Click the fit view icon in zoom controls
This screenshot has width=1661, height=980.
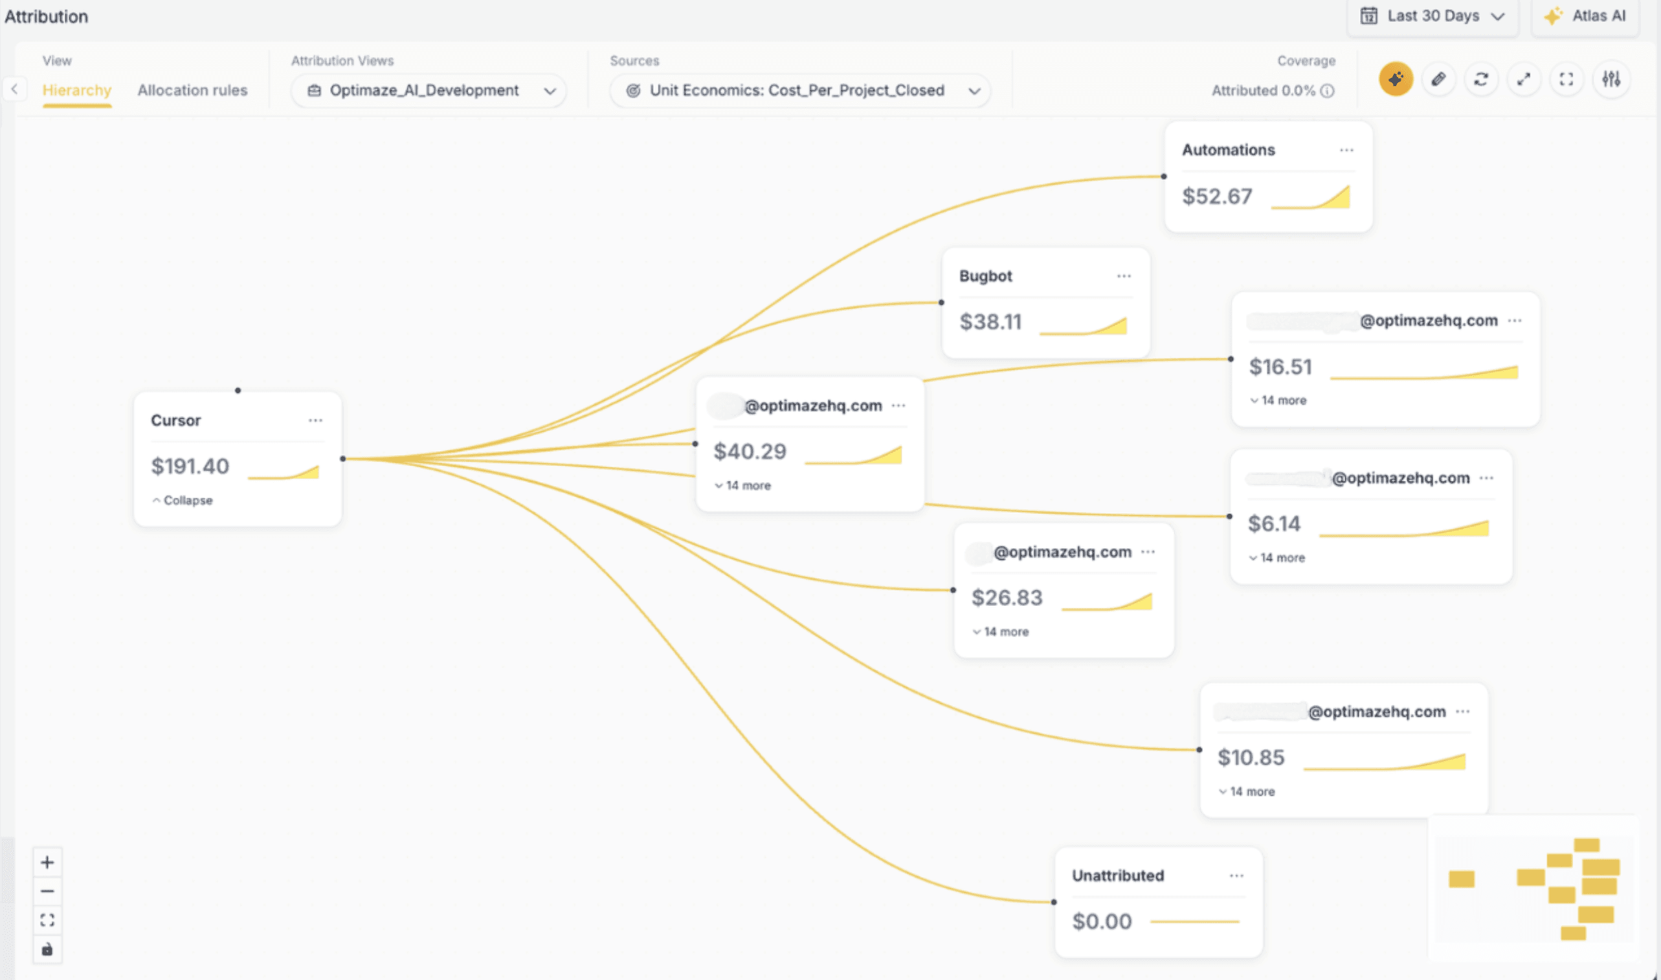pos(47,920)
